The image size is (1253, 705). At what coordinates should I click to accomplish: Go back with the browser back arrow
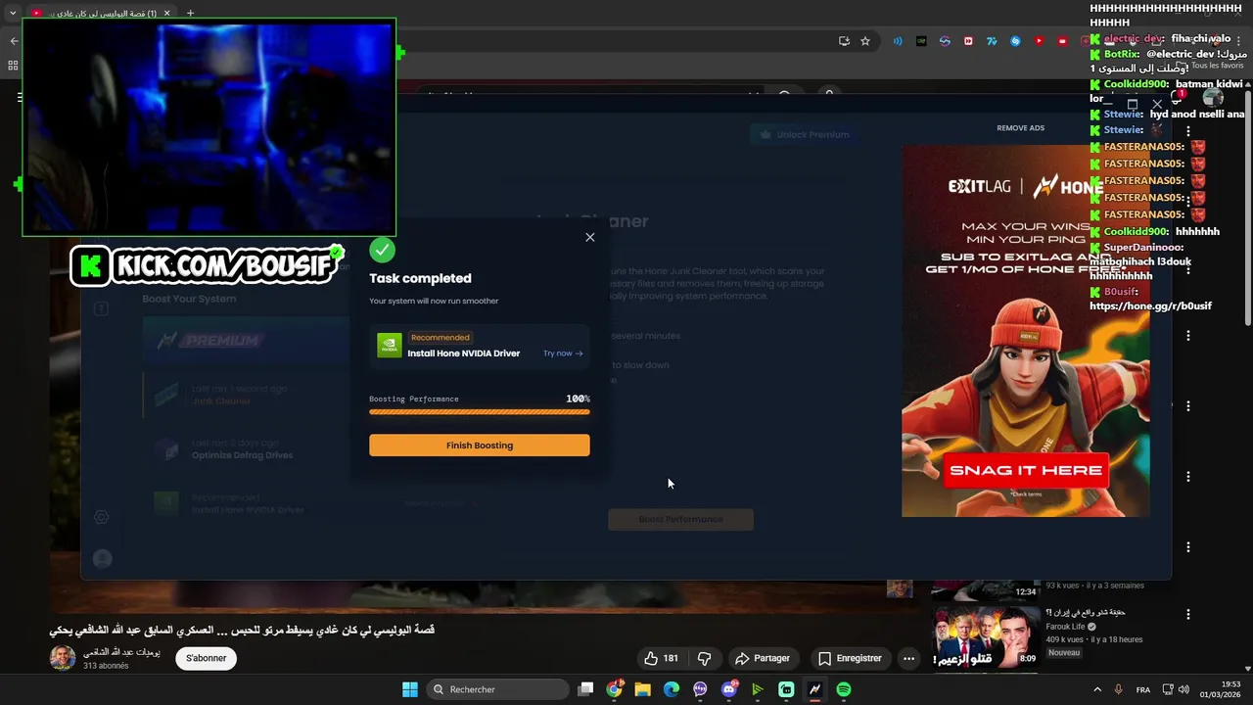[x=14, y=41]
